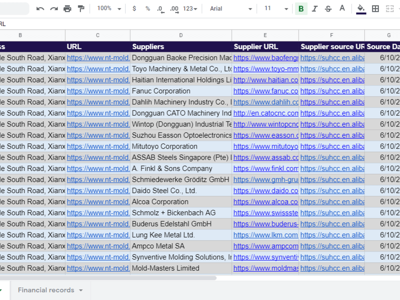Screen dimensions: 400x300
Task: Select the Lung Kee Metal Ltd. cell
Action: (x=181, y=235)
